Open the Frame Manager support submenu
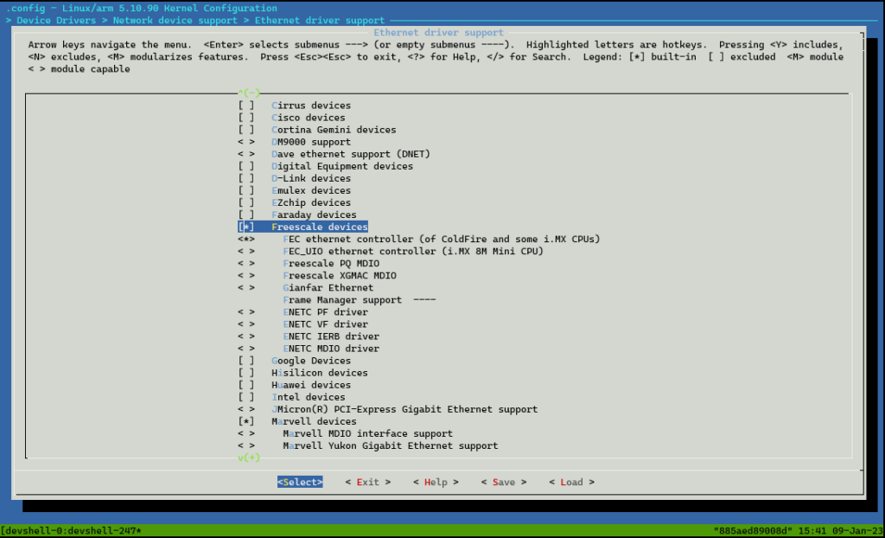The image size is (885, 538). click(359, 300)
